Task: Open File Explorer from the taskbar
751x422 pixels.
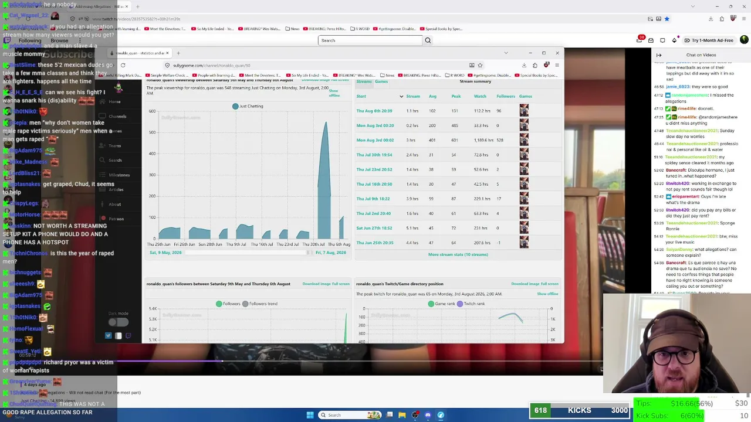Action: (x=402, y=415)
